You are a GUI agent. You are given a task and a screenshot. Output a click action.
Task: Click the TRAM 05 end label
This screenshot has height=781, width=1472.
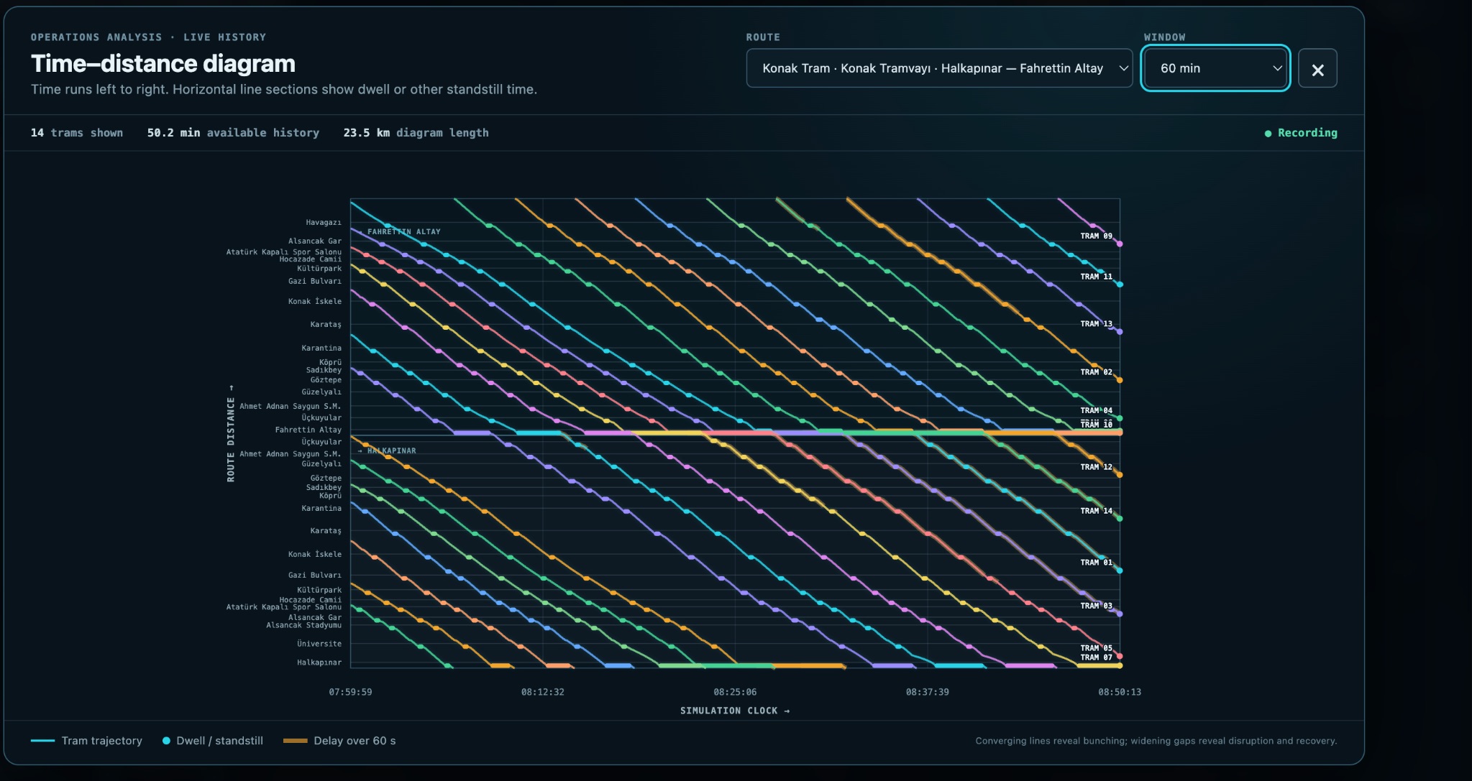1096,648
